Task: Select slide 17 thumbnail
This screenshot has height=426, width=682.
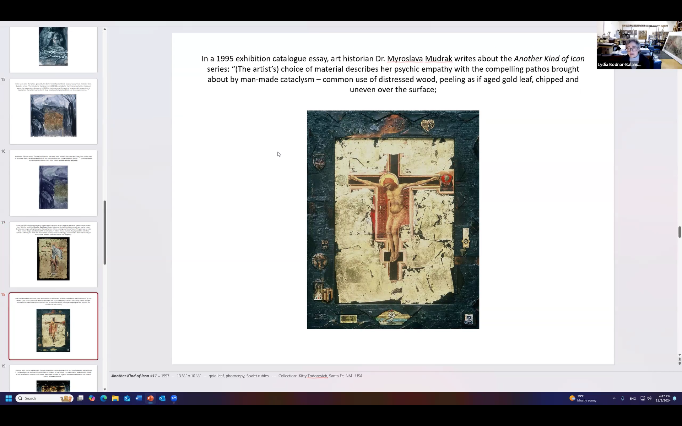Action: click(53, 255)
